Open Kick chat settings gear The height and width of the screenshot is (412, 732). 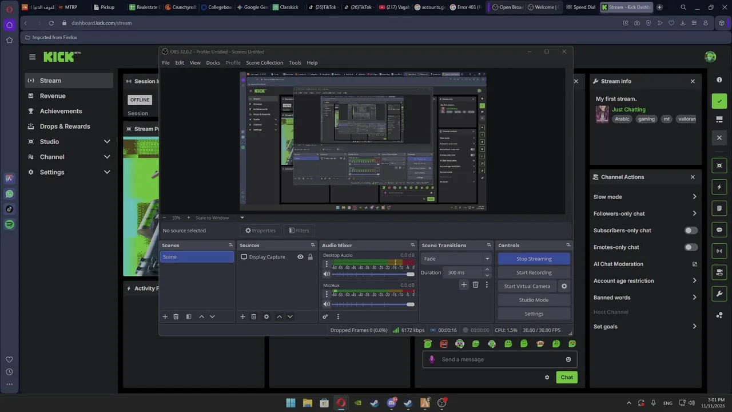(x=547, y=377)
